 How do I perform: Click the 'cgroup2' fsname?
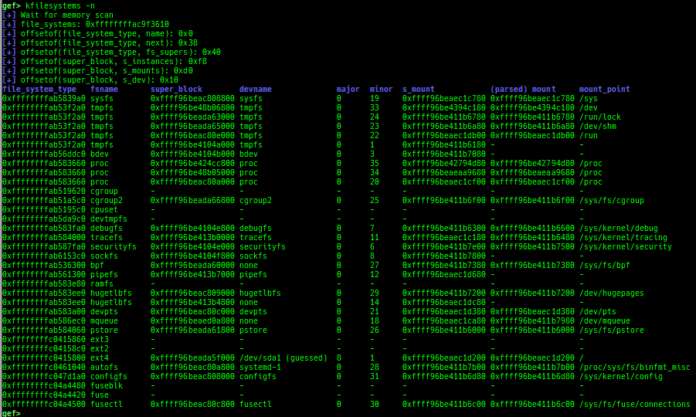point(107,201)
